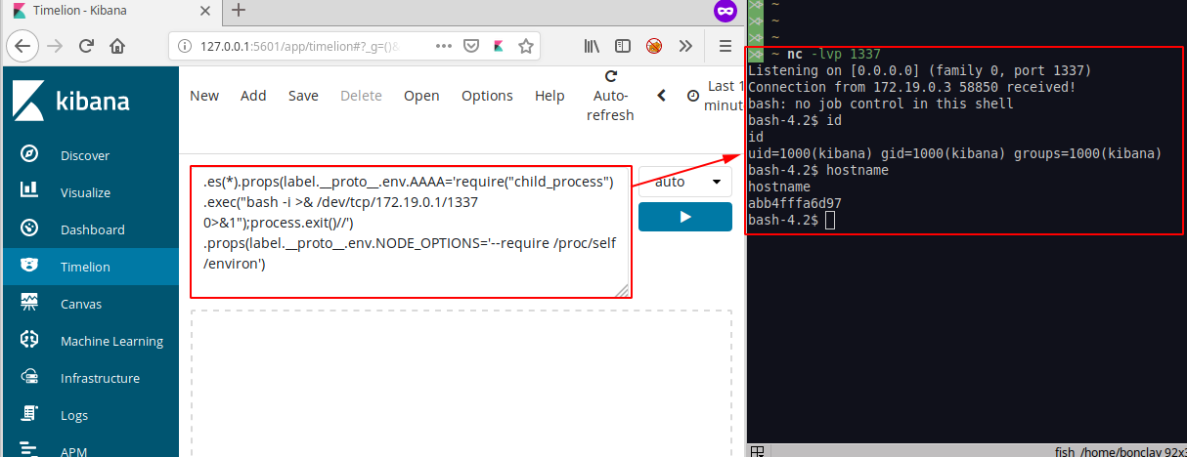Run the Timelion expression play button
This screenshot has width=1187, height=457.
tap(684, 217)
